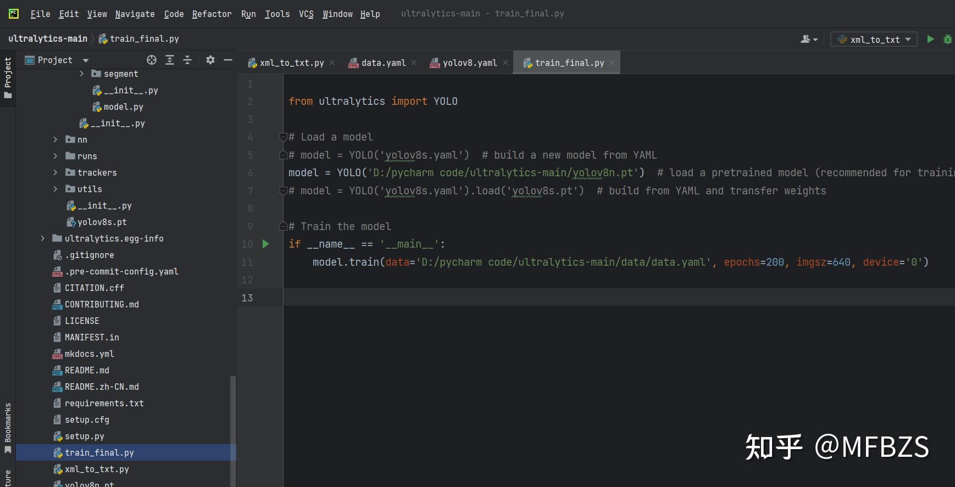Toggle the Bookmarks side tool window tab

click(x=8, y=427)
